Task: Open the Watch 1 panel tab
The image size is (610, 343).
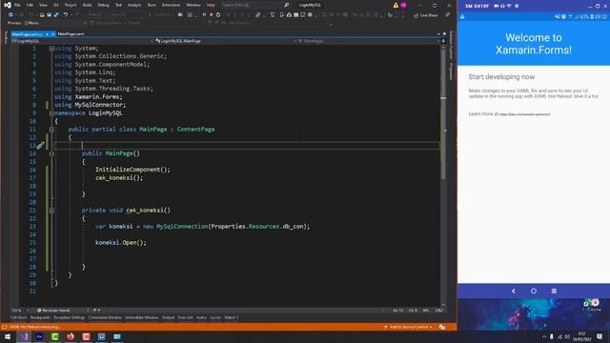Action: (231, 317)
